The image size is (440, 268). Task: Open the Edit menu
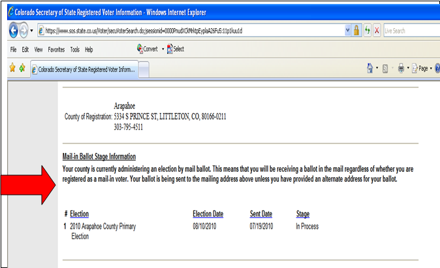(x=25, y=50)
